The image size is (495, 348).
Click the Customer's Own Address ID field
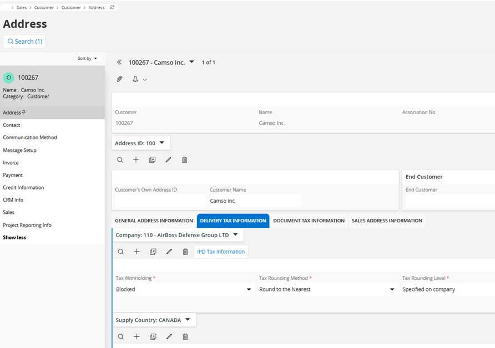point(159,201)
